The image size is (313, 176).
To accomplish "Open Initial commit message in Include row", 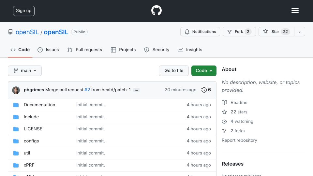I will (91, 117).
